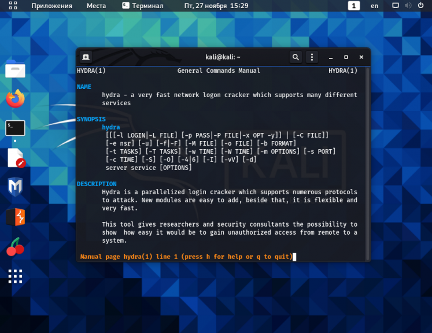The image size is (432, 333).
Task: Click the Terminal icon in dock
Action: pos(15,128)
